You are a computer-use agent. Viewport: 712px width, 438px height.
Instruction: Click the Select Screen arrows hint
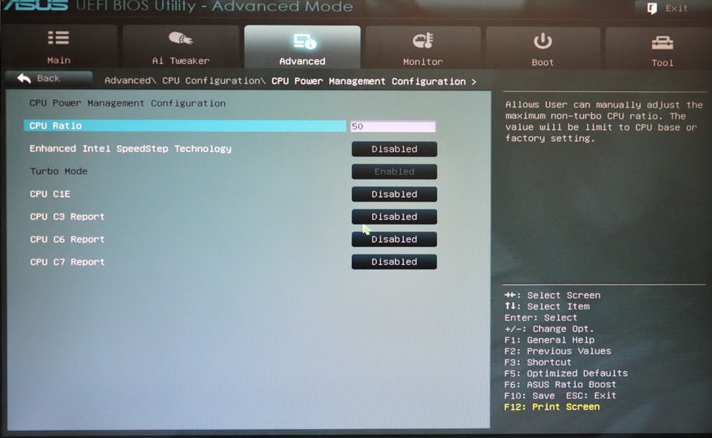552,295
